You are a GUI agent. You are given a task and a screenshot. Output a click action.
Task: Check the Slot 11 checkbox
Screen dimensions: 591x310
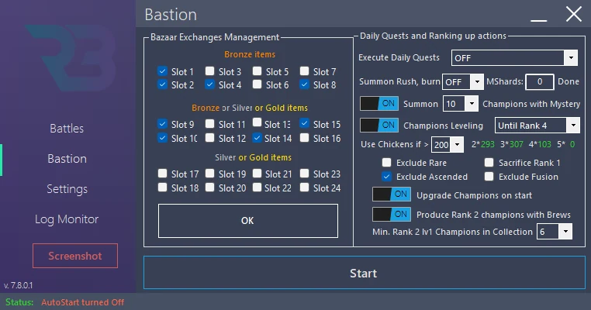[210, 123]
